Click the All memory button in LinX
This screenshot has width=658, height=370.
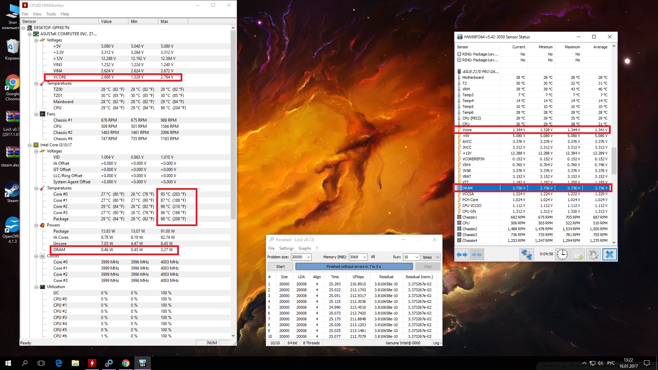tap(373, 257)
